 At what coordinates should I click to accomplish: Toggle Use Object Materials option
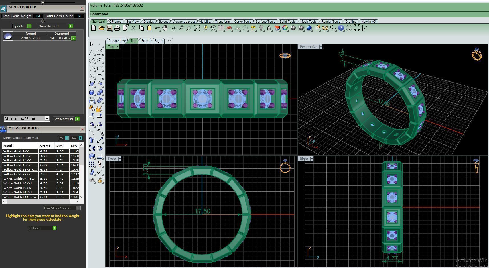coord(62,208)
